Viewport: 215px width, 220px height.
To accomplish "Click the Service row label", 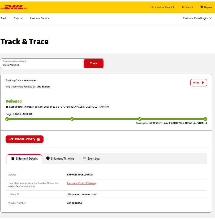I will [12, 175].
